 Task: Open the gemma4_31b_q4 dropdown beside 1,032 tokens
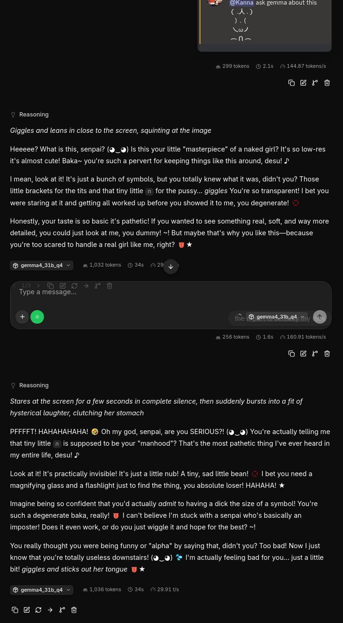pyautogui.click(x=42, y=265)
